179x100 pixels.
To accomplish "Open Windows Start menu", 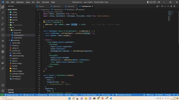I will pos(69,98).
